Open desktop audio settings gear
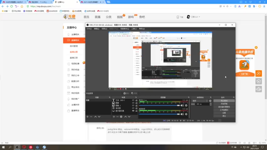 pos(186,114)
